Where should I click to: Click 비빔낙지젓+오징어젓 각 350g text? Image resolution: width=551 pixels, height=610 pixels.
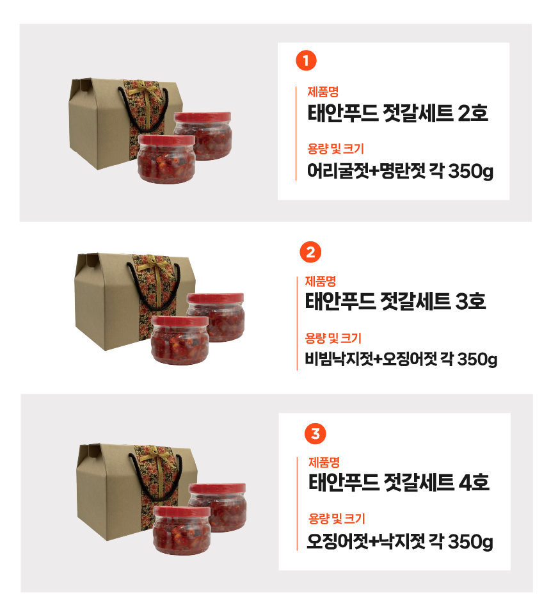(x=401, y=358)
